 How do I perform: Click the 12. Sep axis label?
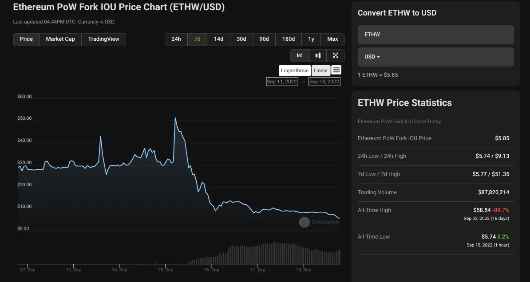pos(28,270)
